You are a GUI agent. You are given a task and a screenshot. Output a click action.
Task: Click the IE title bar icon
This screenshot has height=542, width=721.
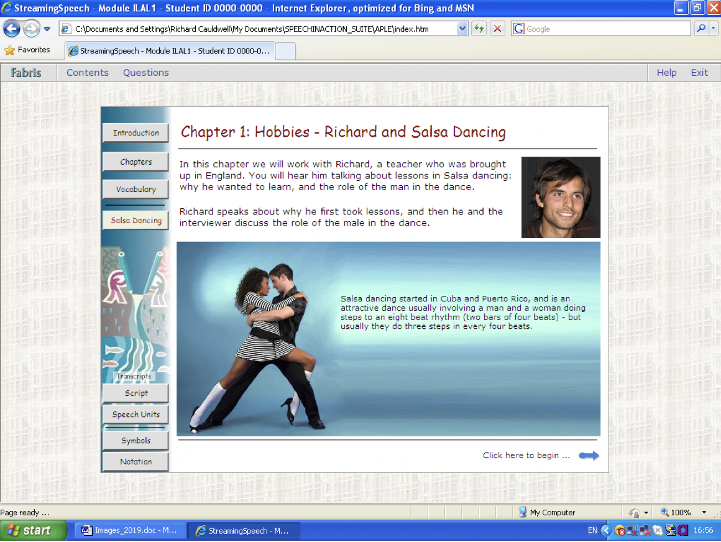[6, 8]
